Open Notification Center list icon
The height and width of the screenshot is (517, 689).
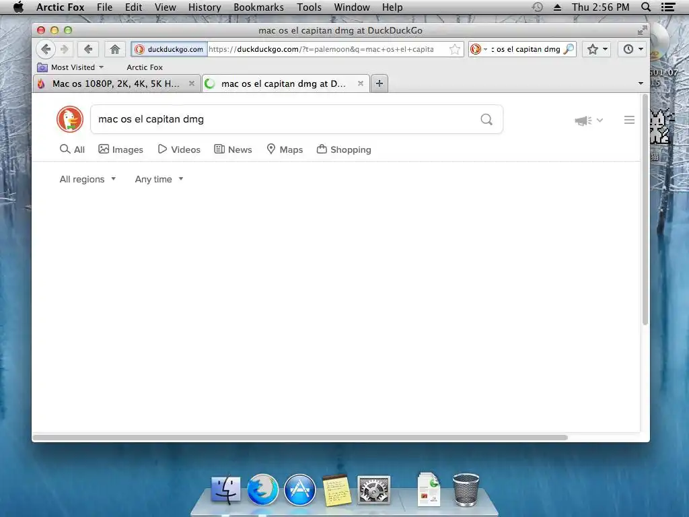click(668, 7)
